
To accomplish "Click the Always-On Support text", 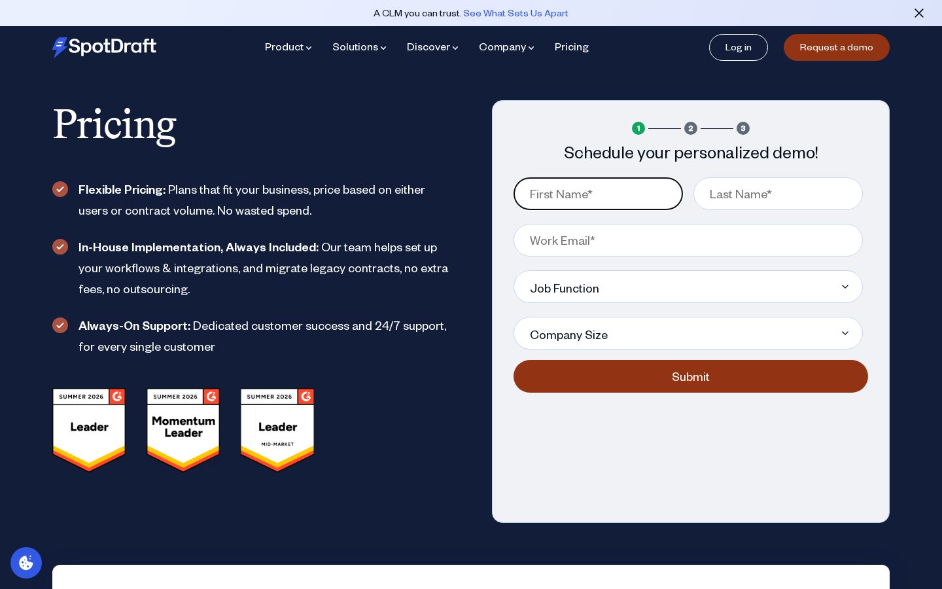I will click(x=134, y=325).
